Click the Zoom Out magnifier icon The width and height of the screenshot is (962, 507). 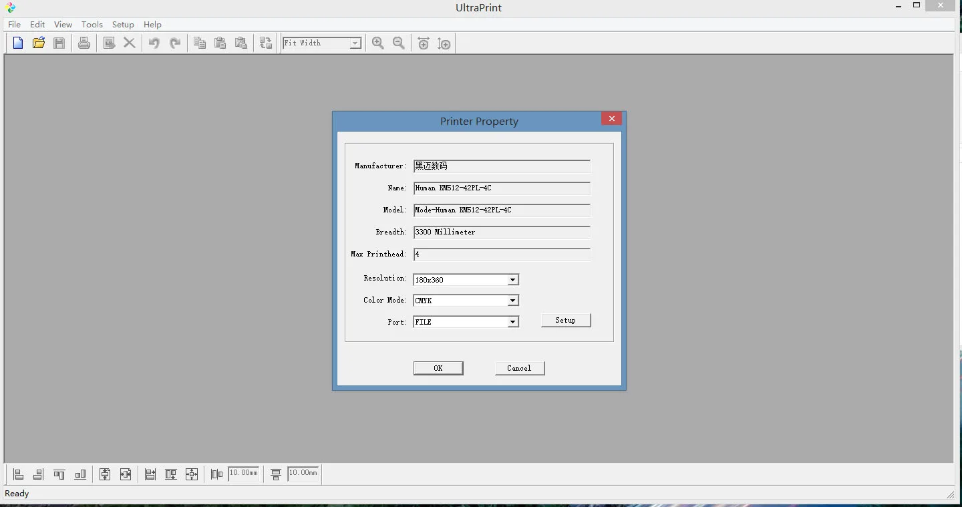pos(399,43)
